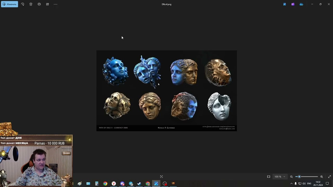Zoom in with the plus magnifier
The image size is (333, 187).
click(322, 177)
